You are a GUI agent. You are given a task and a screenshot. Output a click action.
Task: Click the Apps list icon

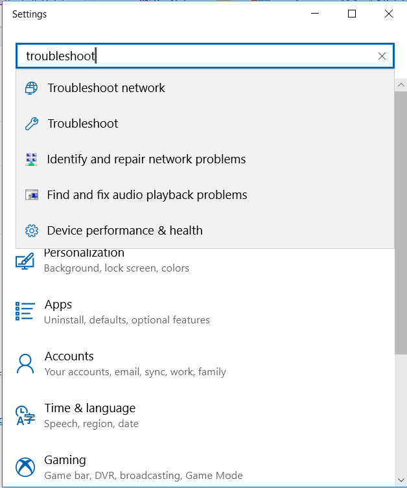(25, 311)
